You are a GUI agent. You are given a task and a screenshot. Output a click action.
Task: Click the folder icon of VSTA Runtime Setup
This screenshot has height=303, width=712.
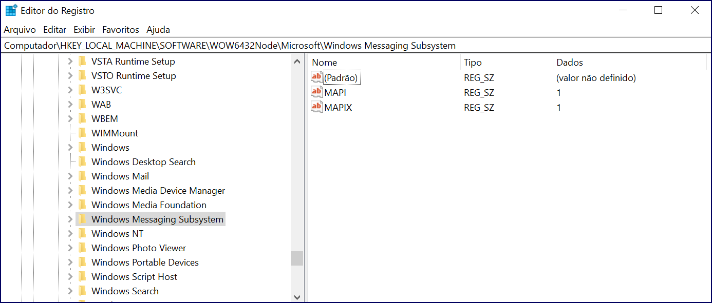pyautogui.click(x=82, y=61)
